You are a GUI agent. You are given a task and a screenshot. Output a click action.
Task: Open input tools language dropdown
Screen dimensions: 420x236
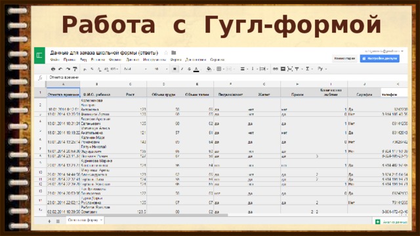tap(322, 69)
